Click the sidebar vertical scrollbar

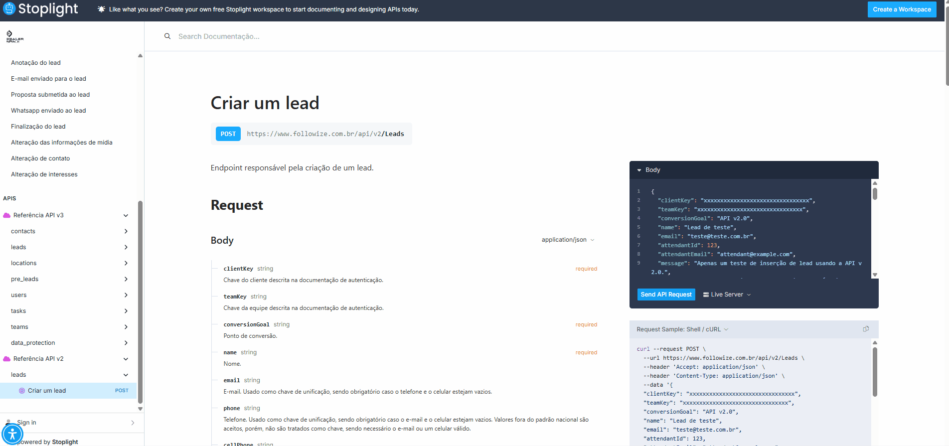pos(140,301)
